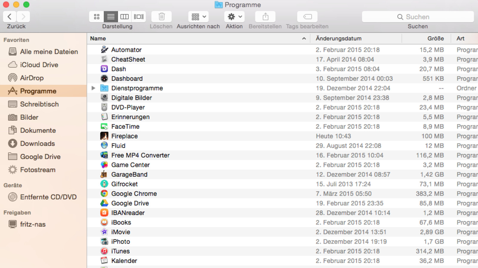
Task: Click the Bereitstellen share button
Action: click(265, 17)
